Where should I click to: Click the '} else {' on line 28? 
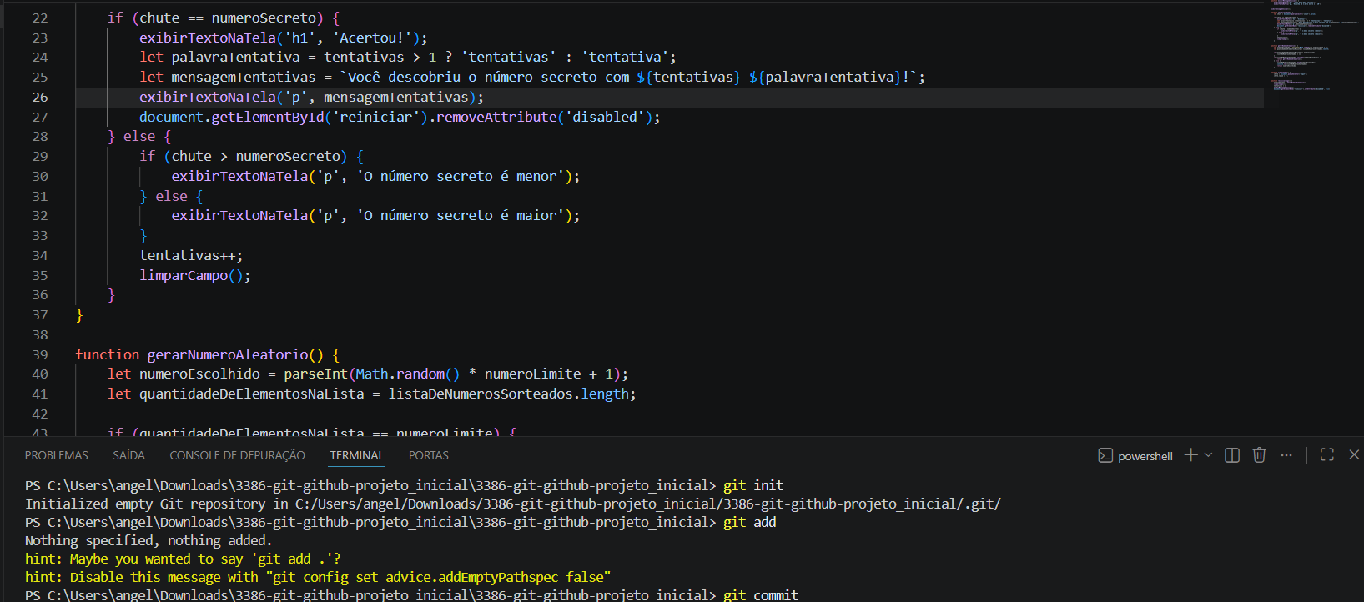click(139, 136)
